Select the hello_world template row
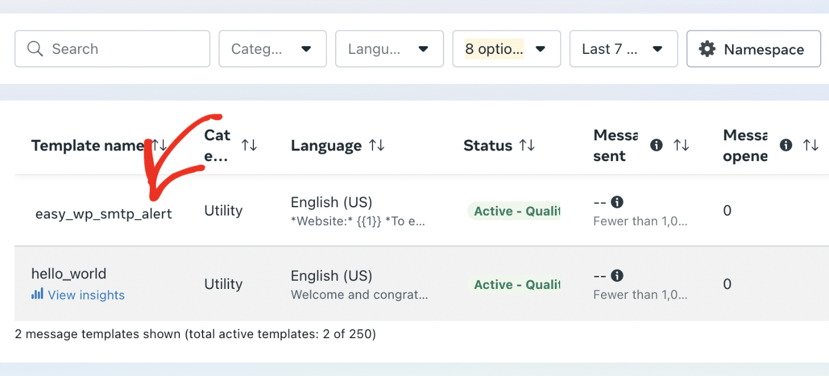Viewport: 829px width, 376px height. 69,274
